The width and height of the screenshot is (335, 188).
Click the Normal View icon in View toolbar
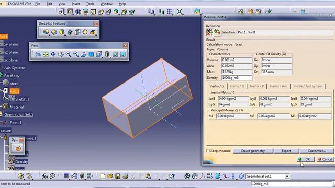(84, 54)
